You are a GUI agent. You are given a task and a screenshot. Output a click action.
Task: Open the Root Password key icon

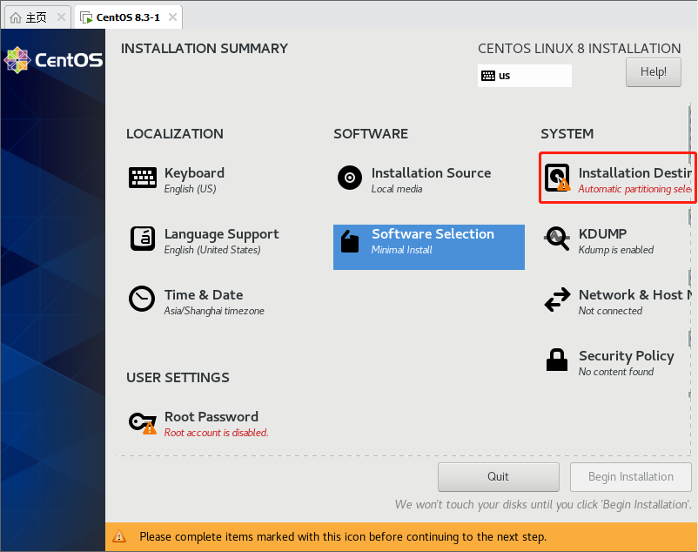tap(143, 421)
